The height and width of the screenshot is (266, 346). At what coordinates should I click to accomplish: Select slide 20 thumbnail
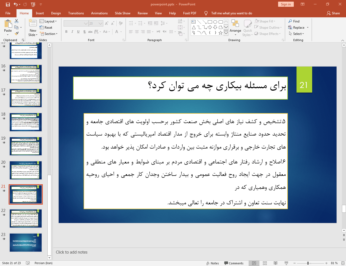point(26,170)
